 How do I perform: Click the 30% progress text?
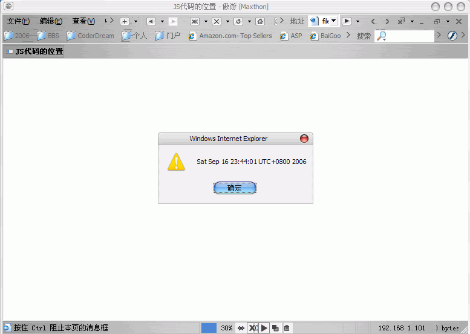(227, 328)
